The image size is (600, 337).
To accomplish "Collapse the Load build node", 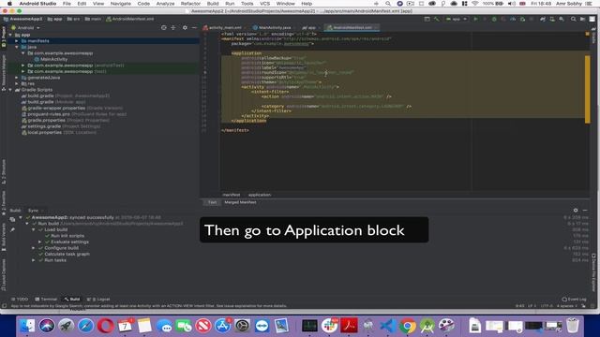I will (34, 229).
